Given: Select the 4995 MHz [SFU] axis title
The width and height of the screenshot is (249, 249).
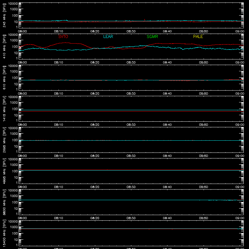Looking at the screenshot, I should click(x=4, y=171).
